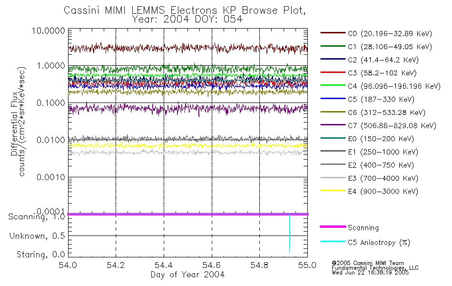Click the yellow E4 legend line
452x286 pixels.
333,191
